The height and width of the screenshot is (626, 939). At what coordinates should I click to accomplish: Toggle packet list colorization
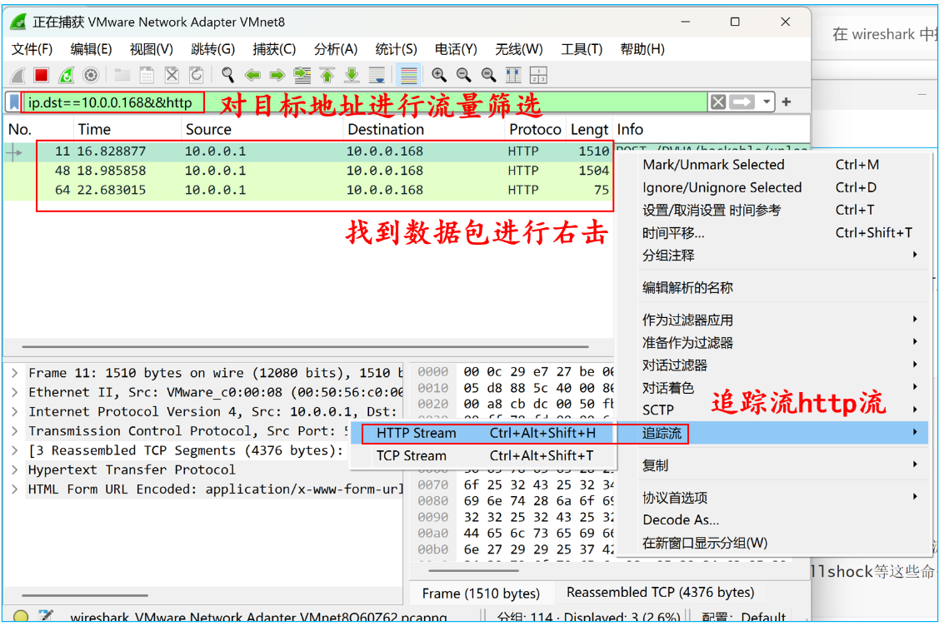pyautogui.click(x=409, y=76)
